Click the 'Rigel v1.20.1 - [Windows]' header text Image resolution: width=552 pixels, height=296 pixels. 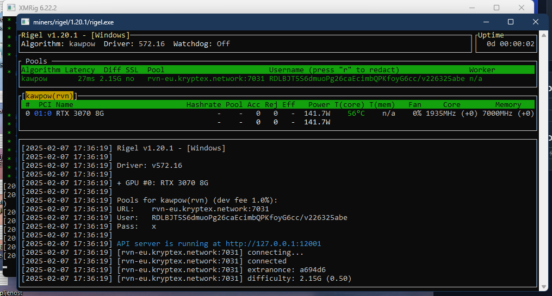click(x=76, y=35)
